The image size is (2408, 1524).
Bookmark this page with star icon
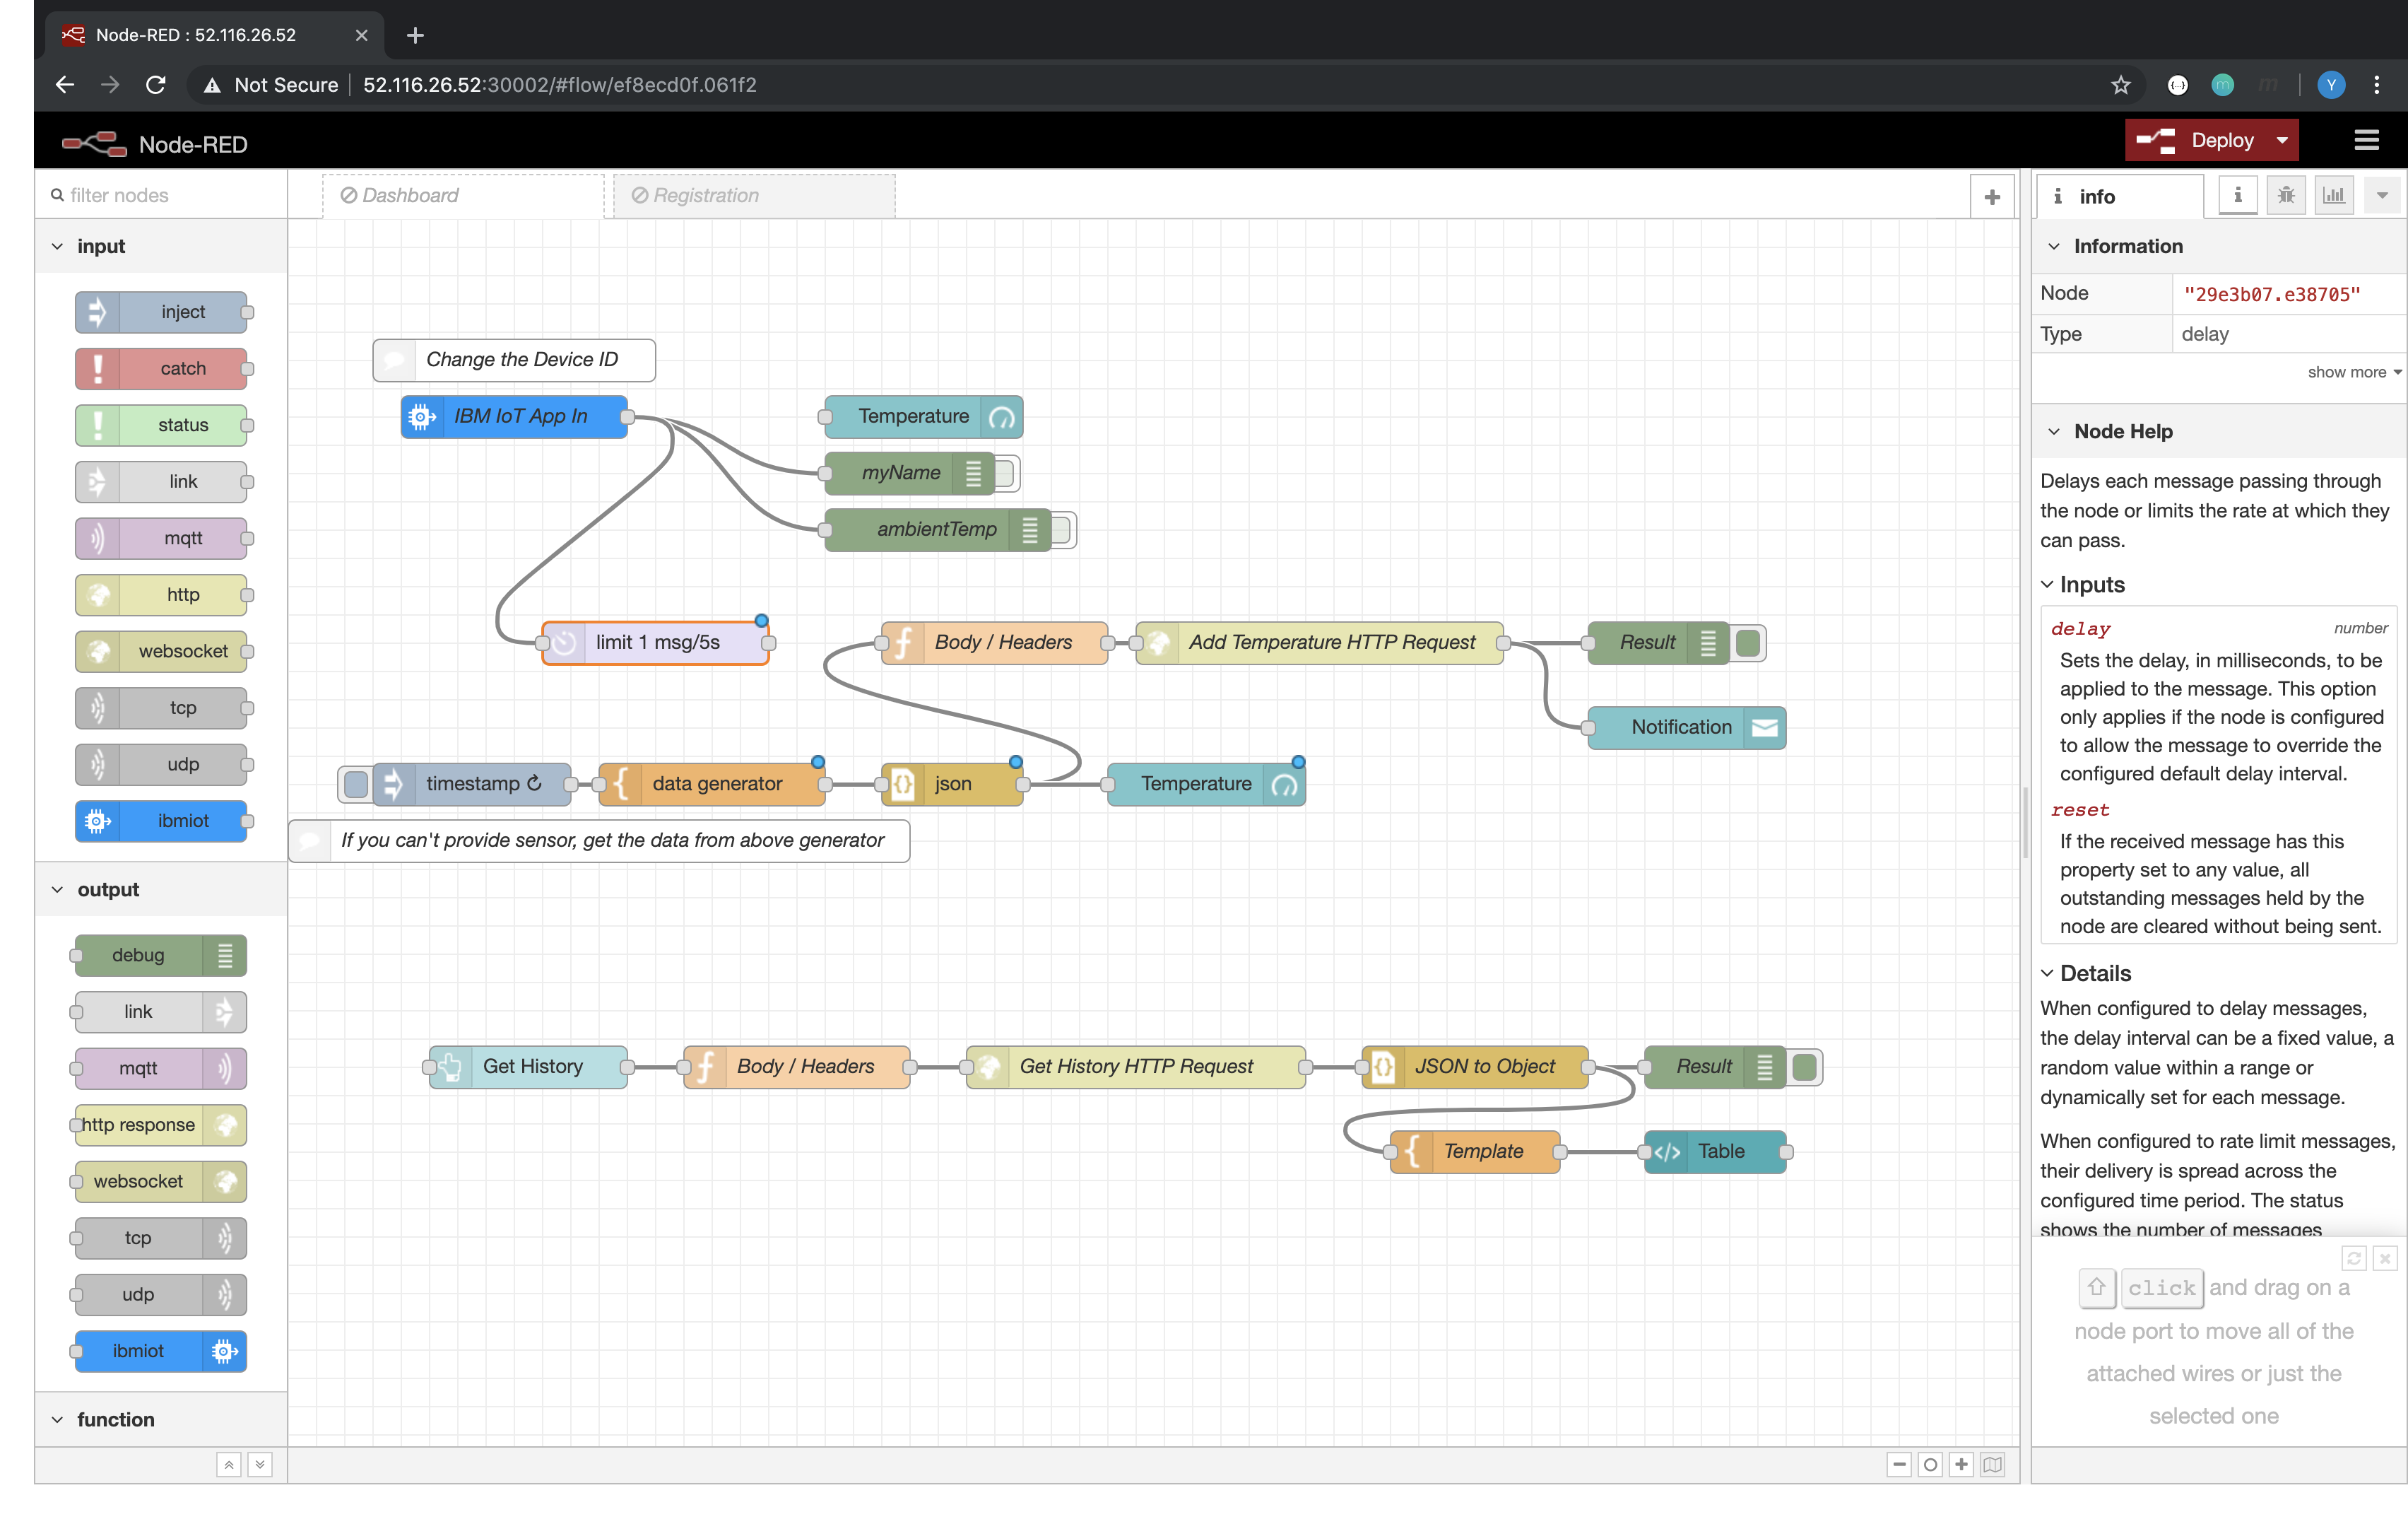pyautogui.click(x=2120, y=85)
